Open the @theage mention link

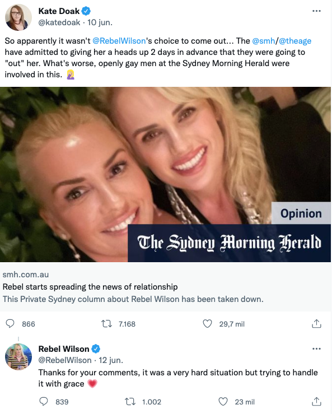click(x=295, y=41)
